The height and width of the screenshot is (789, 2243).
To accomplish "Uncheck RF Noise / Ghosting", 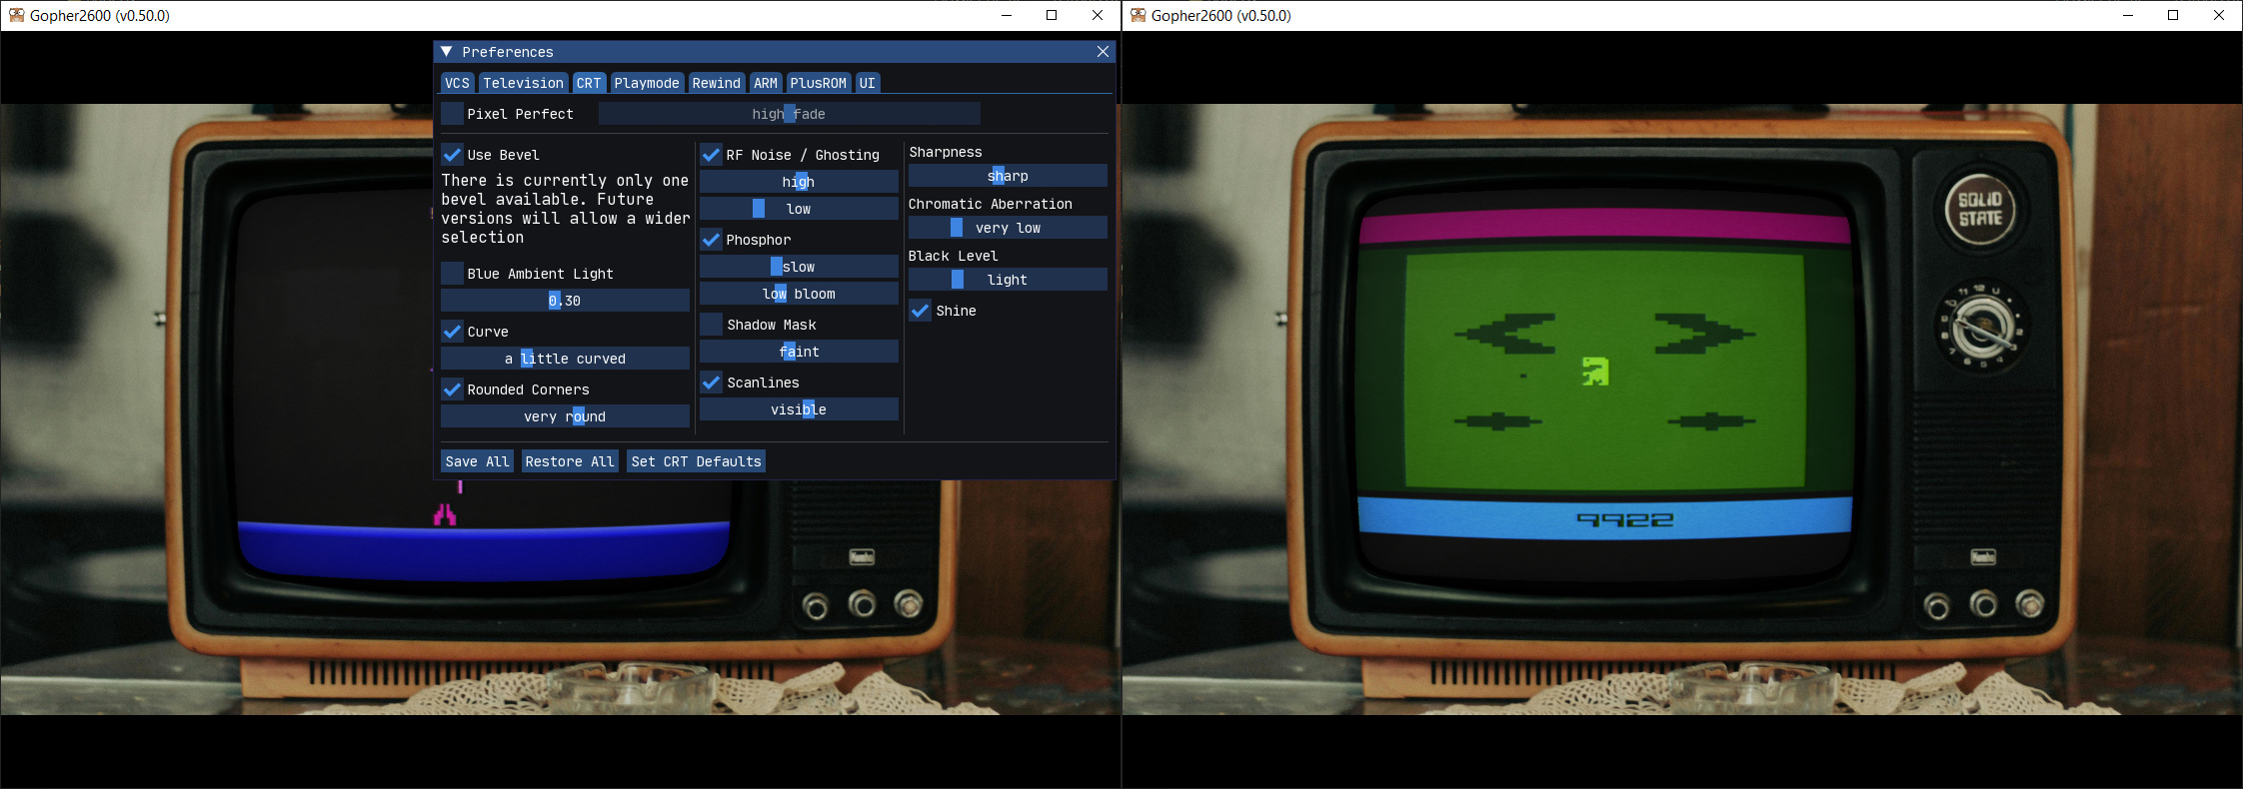I will (712, 155).
